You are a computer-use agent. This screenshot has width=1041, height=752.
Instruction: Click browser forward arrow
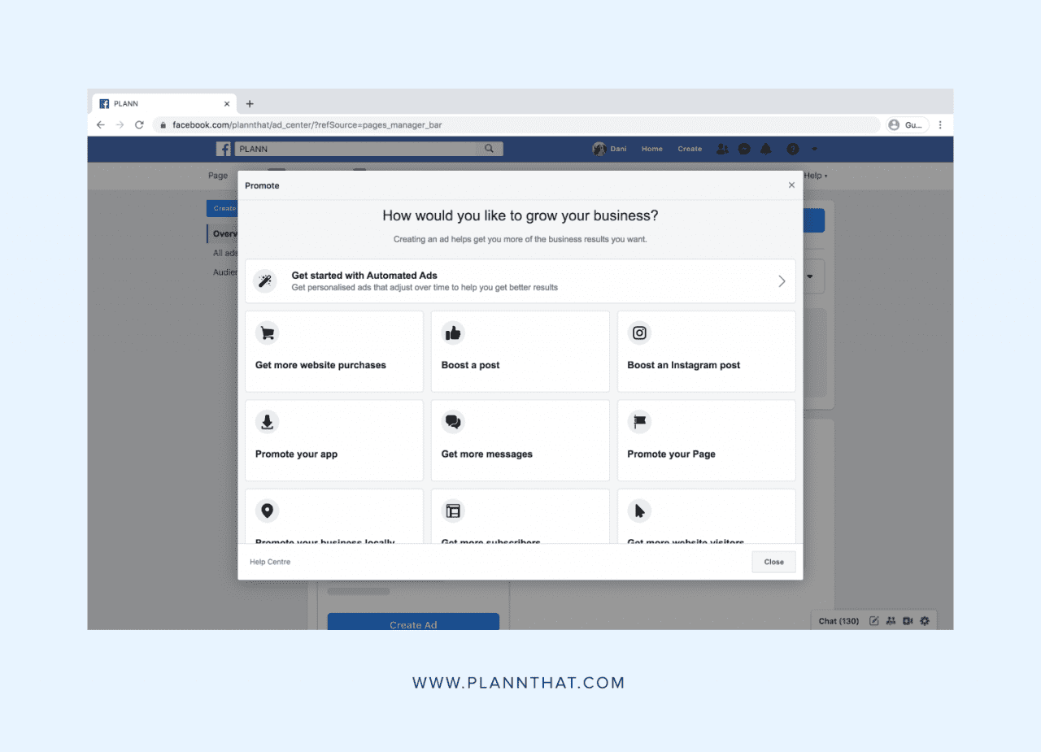(120, 125)
